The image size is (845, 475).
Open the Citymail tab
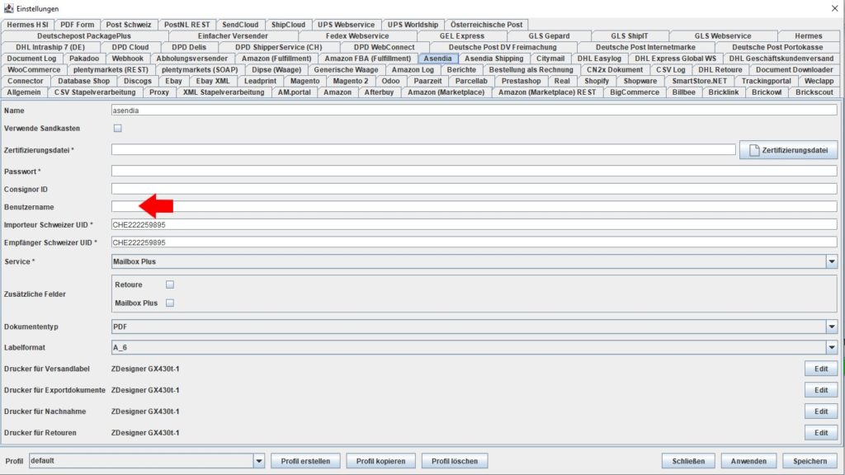(550, 59)
